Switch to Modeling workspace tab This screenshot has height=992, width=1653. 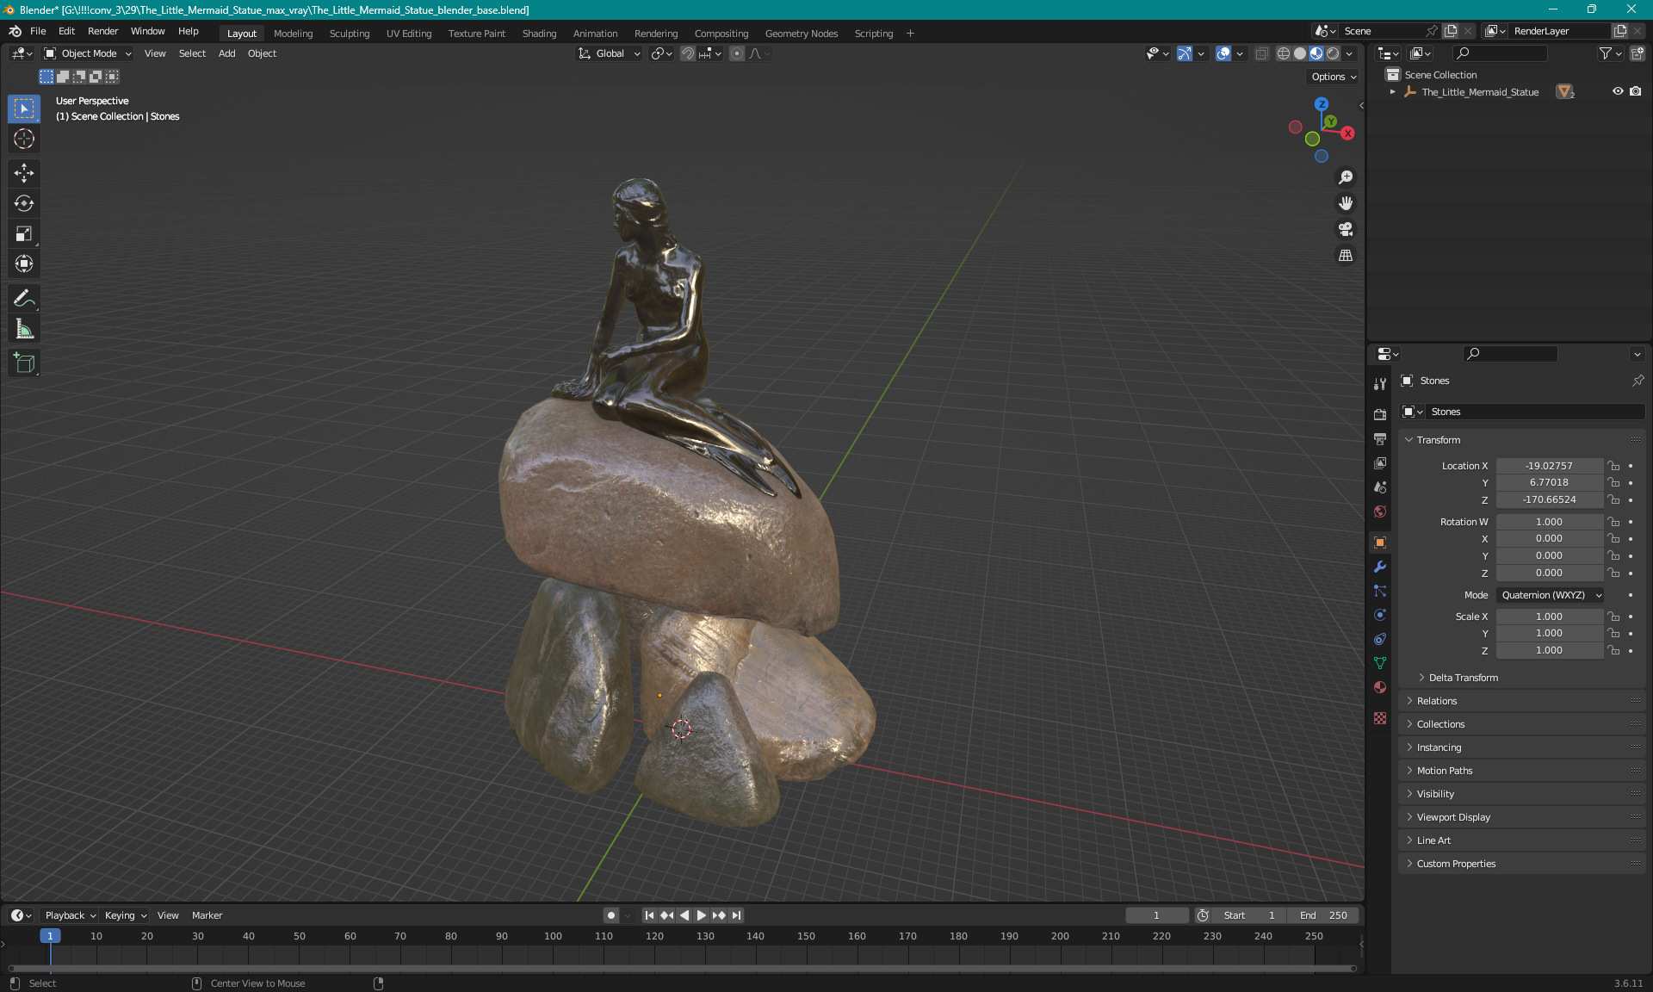point(293,34)
